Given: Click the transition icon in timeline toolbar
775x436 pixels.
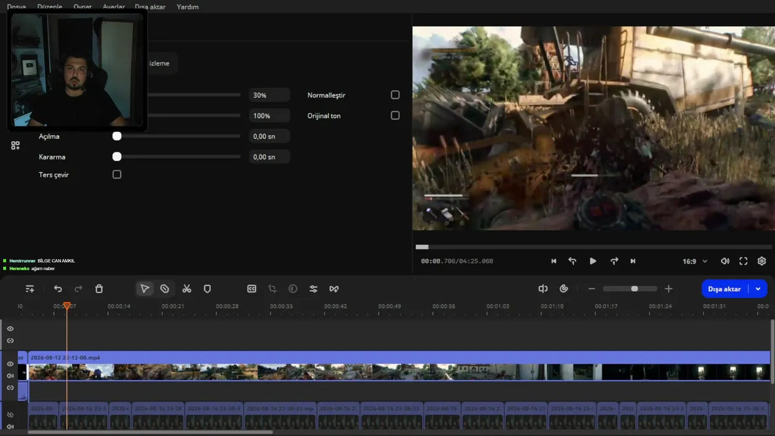Looking at the screenshot, I should click(334, 289).
